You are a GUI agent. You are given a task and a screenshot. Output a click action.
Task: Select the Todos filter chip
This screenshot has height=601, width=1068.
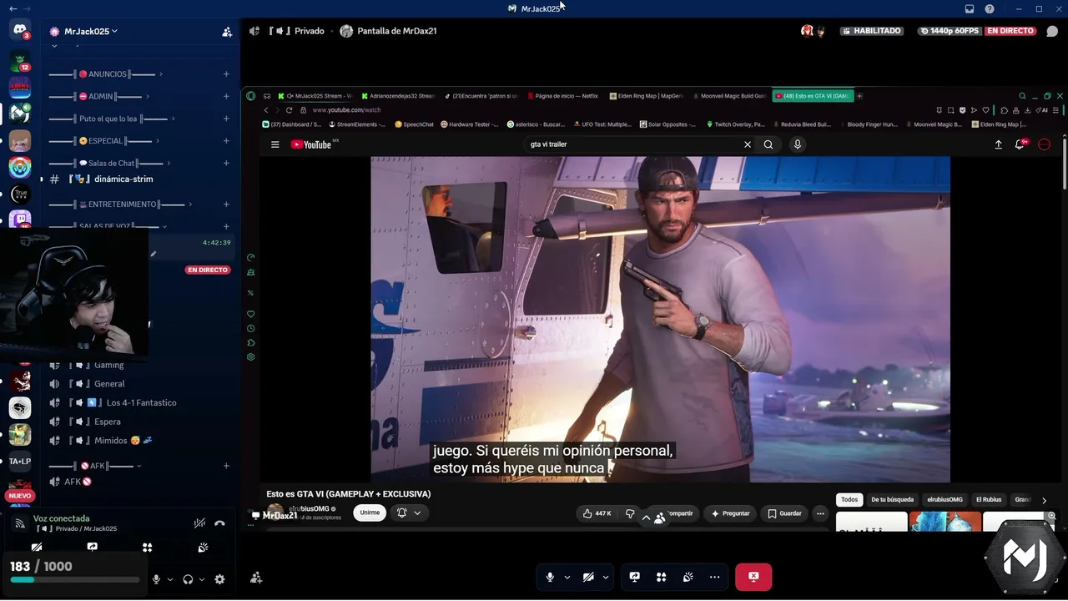(x=849, y=500)
